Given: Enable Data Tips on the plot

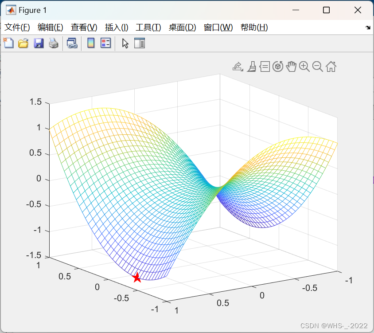Looking at the screenshot, I should [264, 67].
